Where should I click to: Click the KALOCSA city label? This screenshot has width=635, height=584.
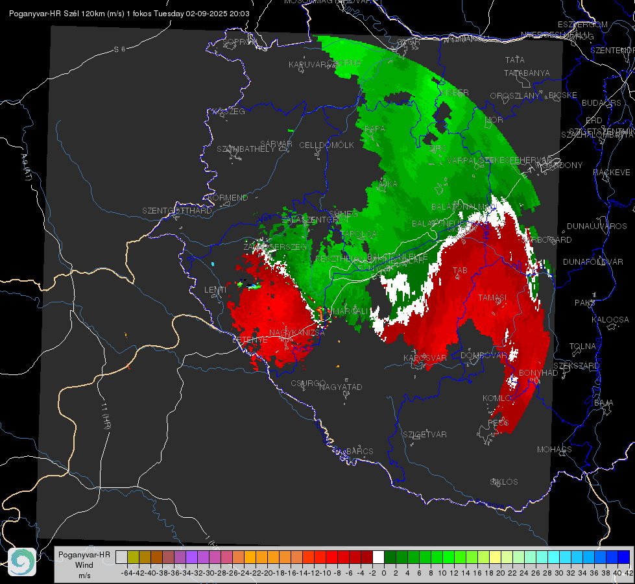[610, 320]
